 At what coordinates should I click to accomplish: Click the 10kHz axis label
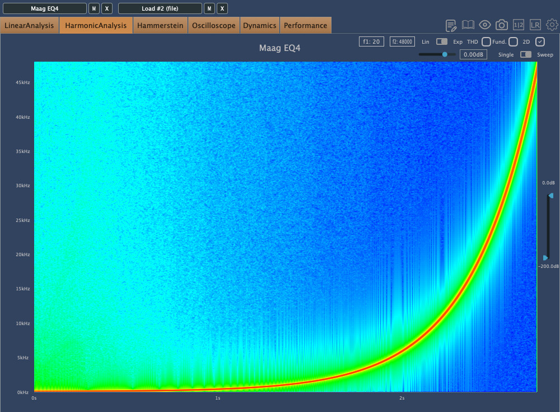tap(22, 323)
